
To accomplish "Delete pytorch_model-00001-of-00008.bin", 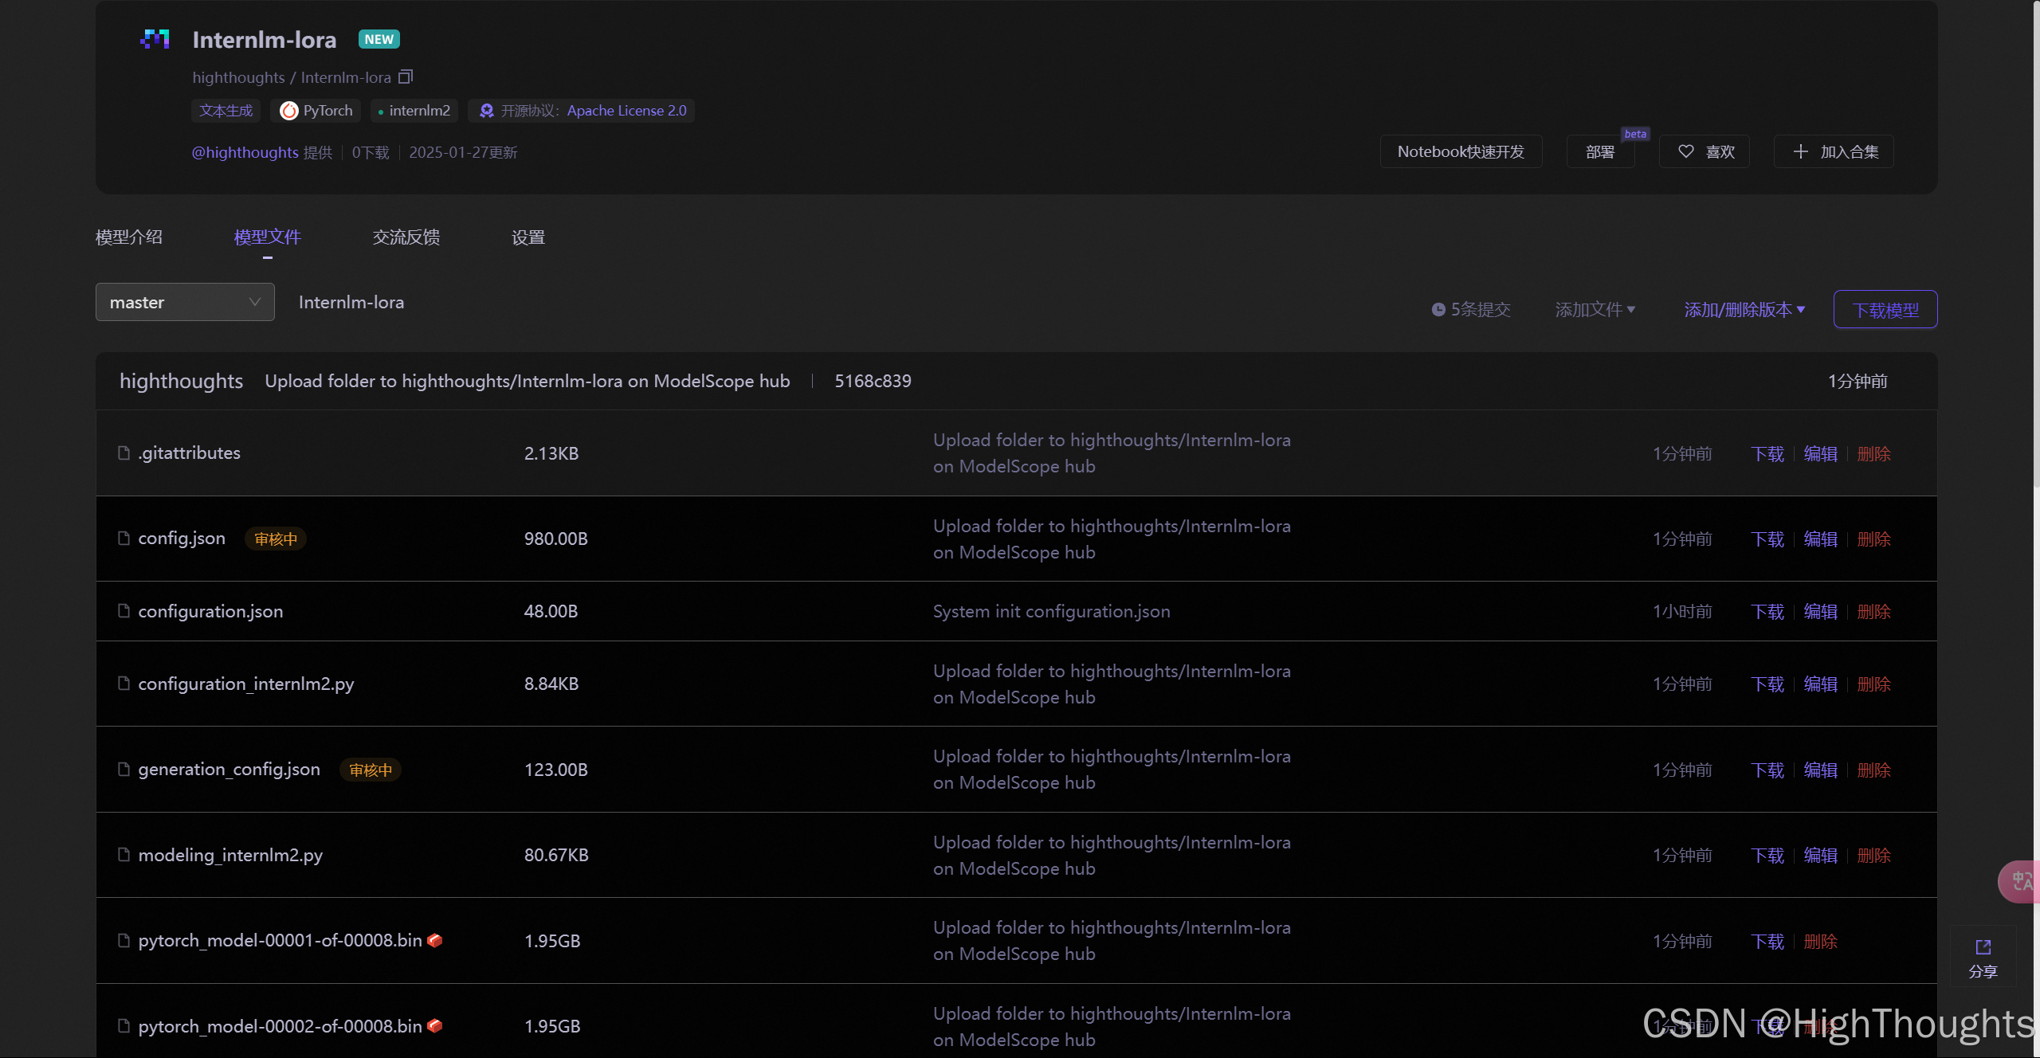I will click(1821, 941).
